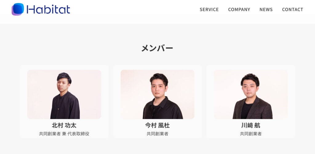Click the name 今村 風杜

157,125
